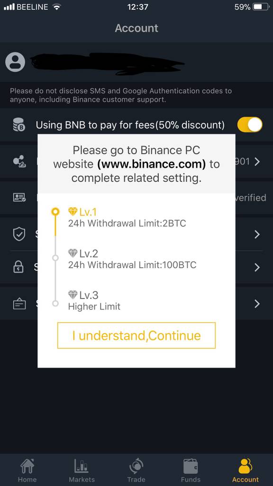The width and height of the screenshot is (273, 486).
Task: Tap the grey Lv.3 diamond icon
Action: [x=73, y=294]
